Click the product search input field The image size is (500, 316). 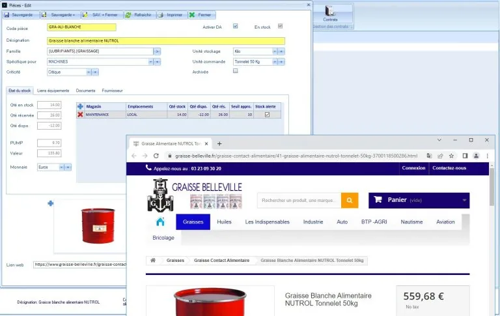(x=299, y=201)
